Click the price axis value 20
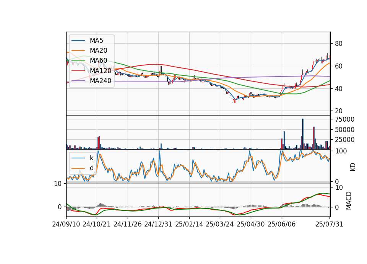This screenshot has height=264, width=367. tap(338, 111)
